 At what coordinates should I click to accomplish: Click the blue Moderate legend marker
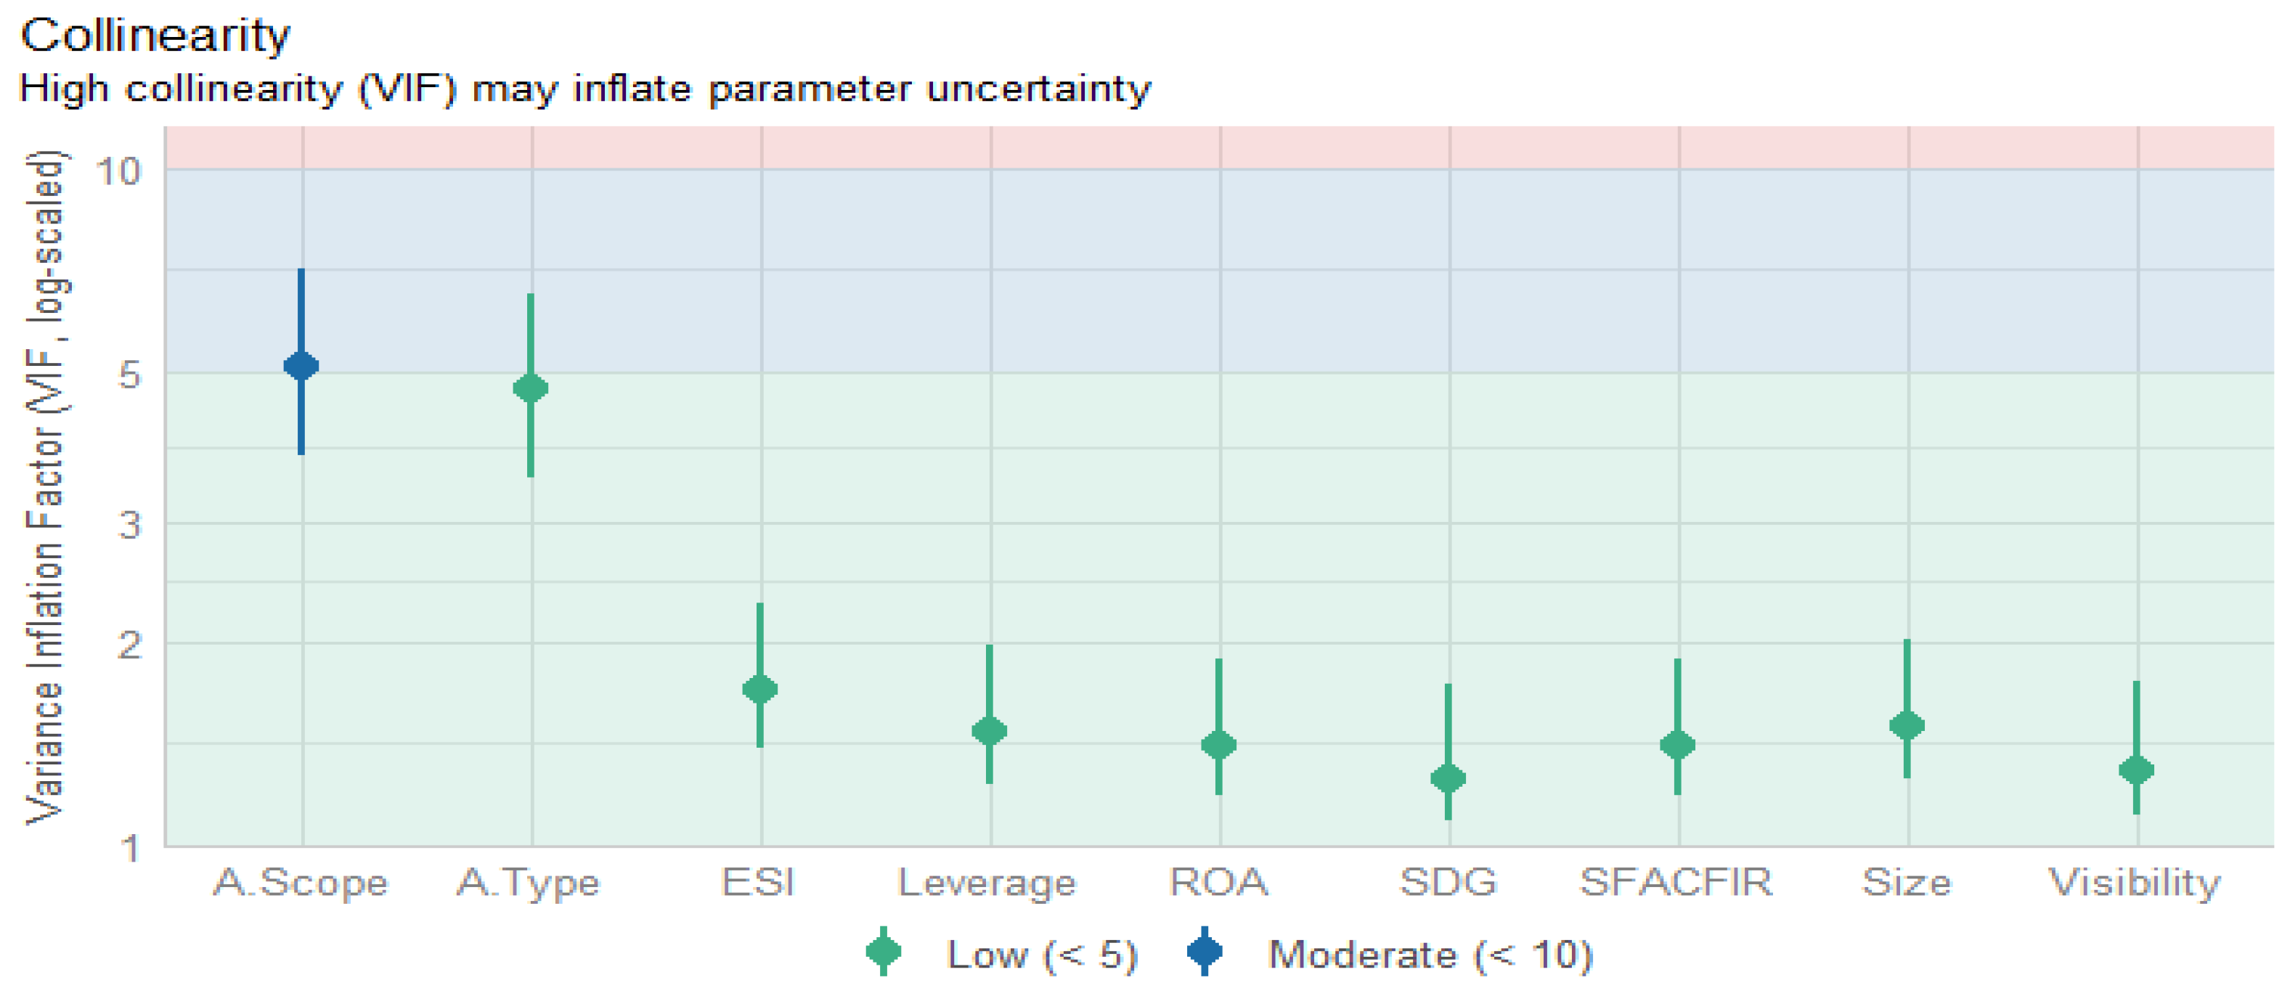1205,952
